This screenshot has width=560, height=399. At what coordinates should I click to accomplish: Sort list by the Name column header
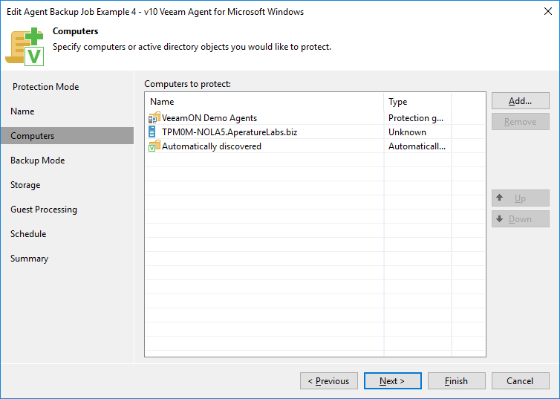coord(264,102)
